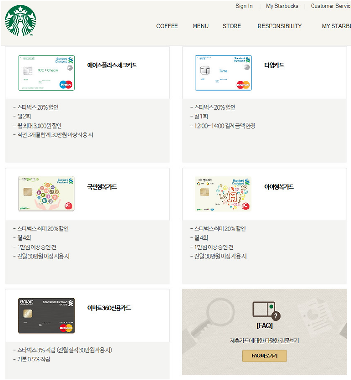This screenshot has height=380, width=351.
Task: Click the 아이행복카드 card image
Action: (x=223, y=194)
